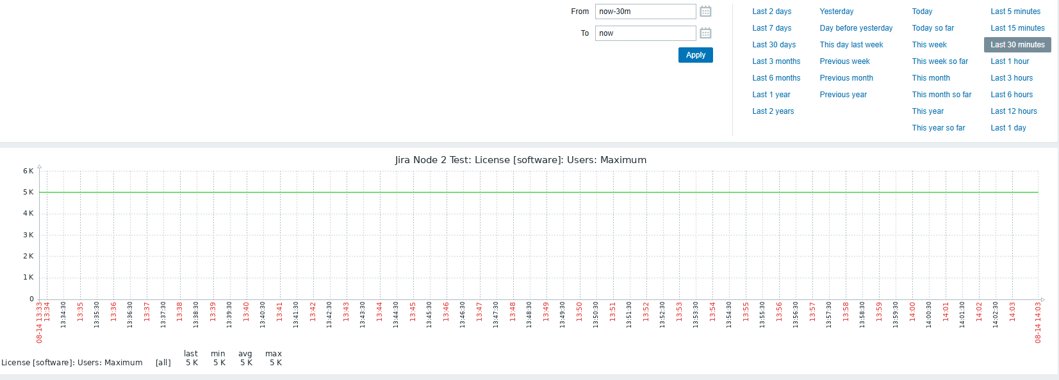Click the Last 2 years link
This screenshot has width=1059, height=380.
773,111
